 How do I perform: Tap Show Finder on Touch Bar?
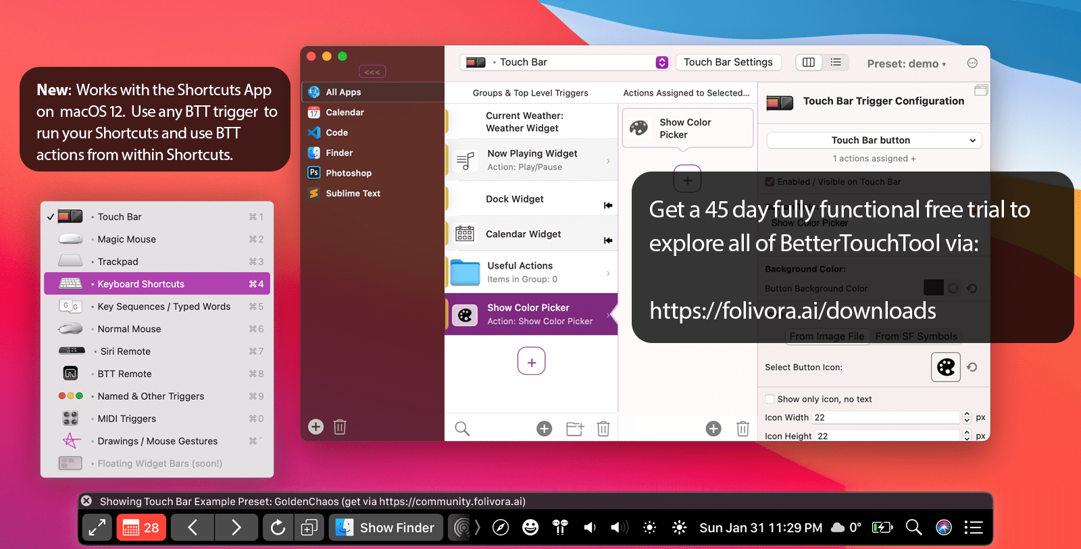(x=386, y=527)
